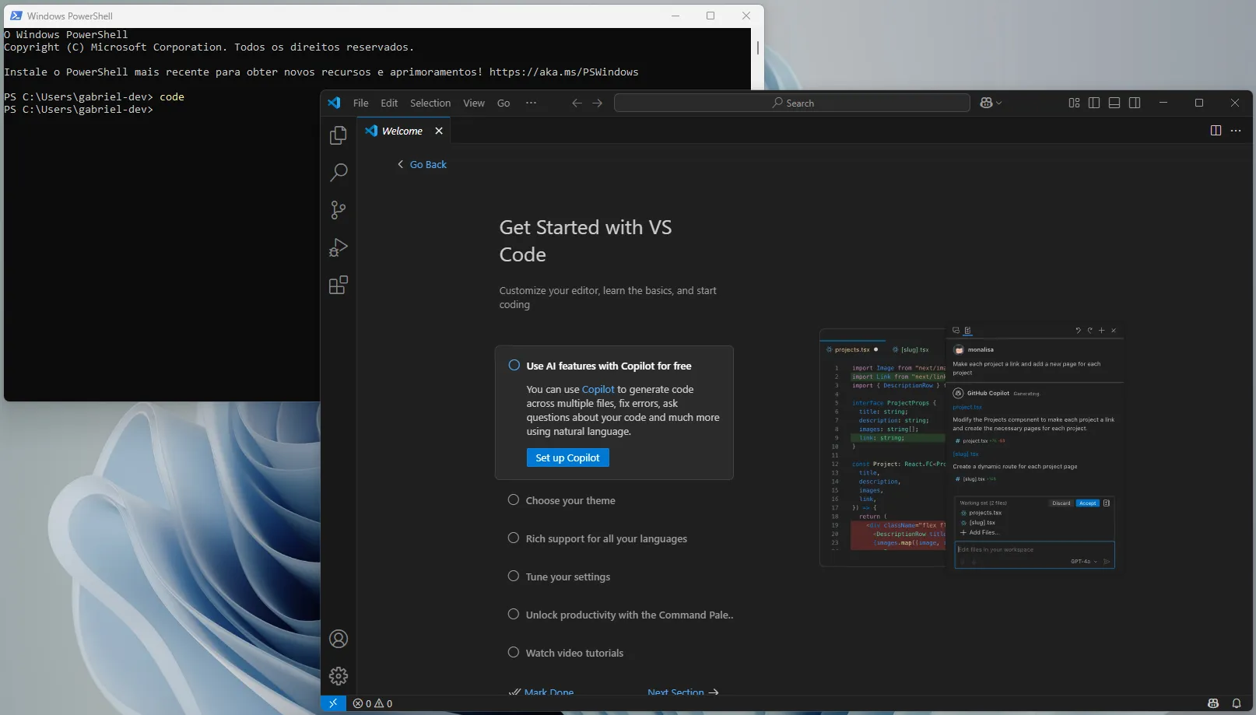Toggle the Secondary Side Bar layout icon
This screenshot has width=1256, height=715.
tap(1135, 103)
